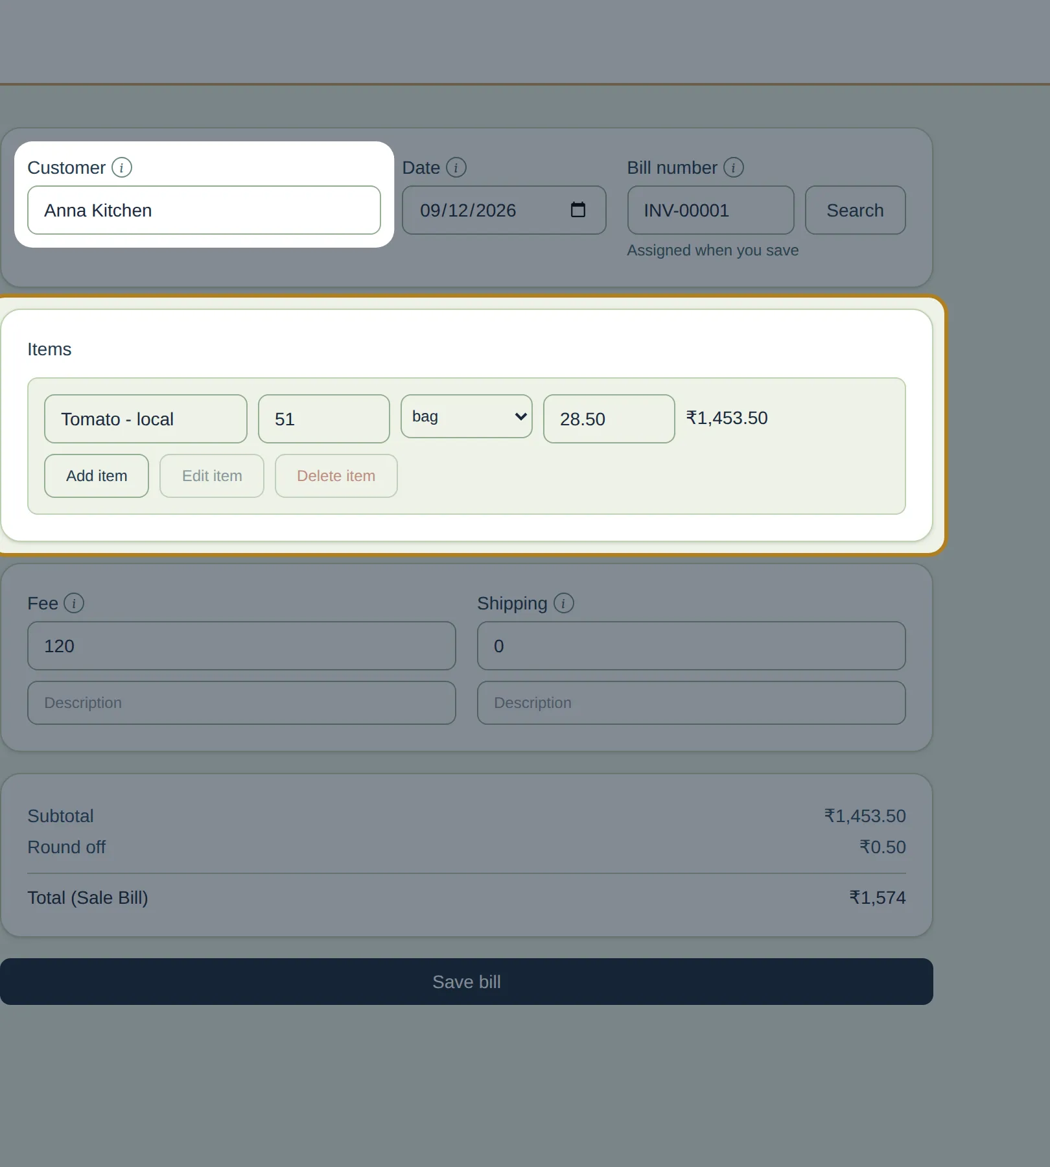
Task: Click the Add item button
Action: (x=97, y=476)
